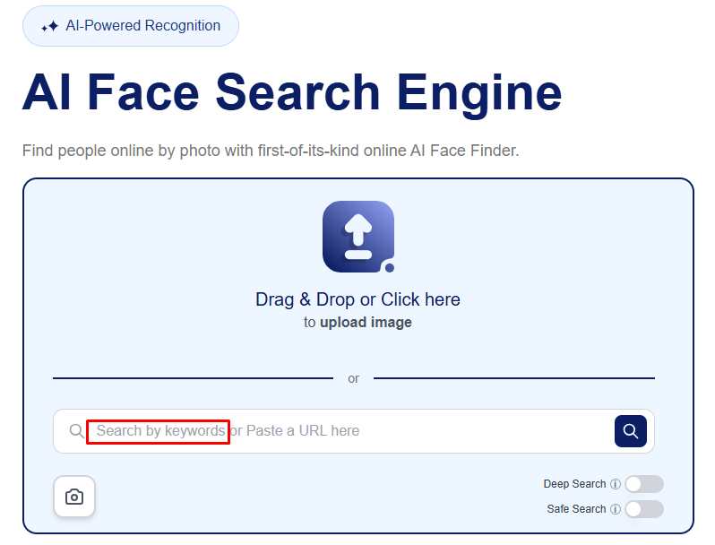Focus the 'Search by keywords' input field
715x545 pixels.
tap(159, 431)
